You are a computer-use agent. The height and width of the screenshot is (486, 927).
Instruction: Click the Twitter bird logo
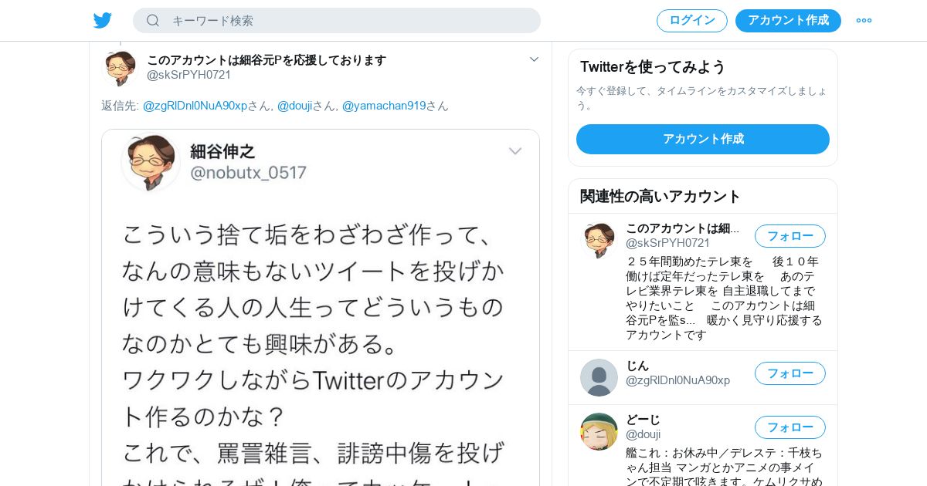[x=103, y=21]
